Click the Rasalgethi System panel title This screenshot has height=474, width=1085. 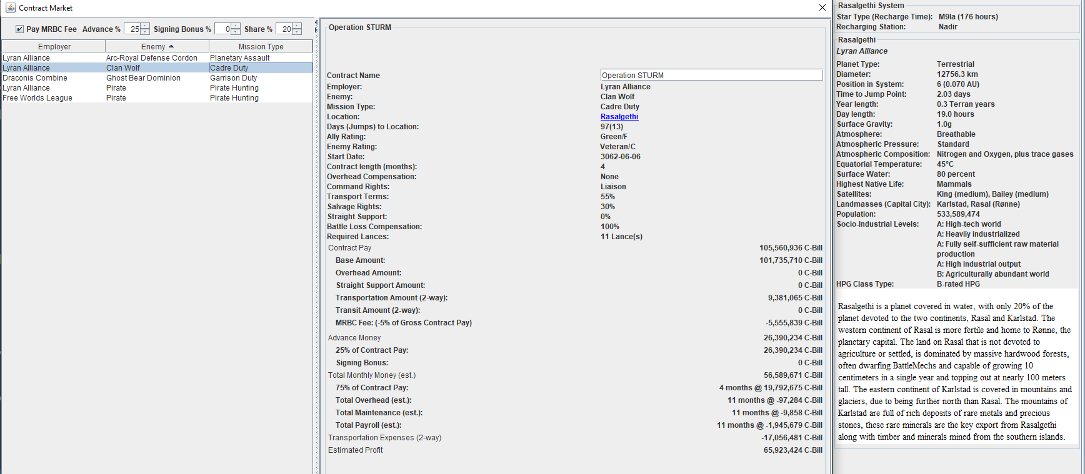(871, 6)
